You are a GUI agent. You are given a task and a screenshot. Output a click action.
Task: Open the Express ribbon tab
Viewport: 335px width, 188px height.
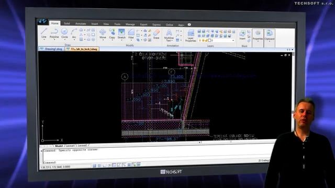pos(157,25)
